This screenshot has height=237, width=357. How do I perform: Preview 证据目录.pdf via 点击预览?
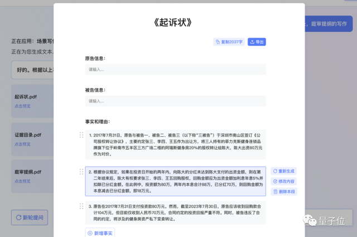[x=22, y=143]
